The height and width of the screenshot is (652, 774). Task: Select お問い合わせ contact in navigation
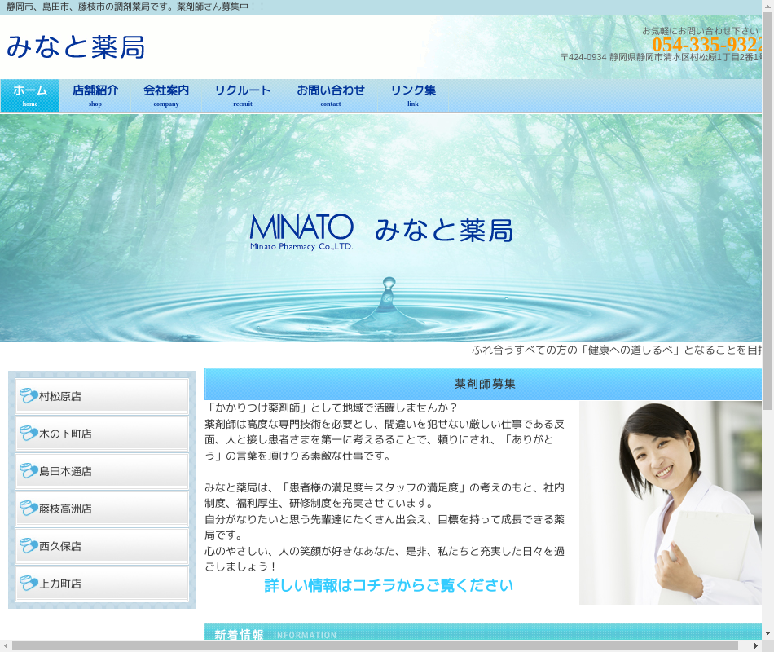coord(331,95)
